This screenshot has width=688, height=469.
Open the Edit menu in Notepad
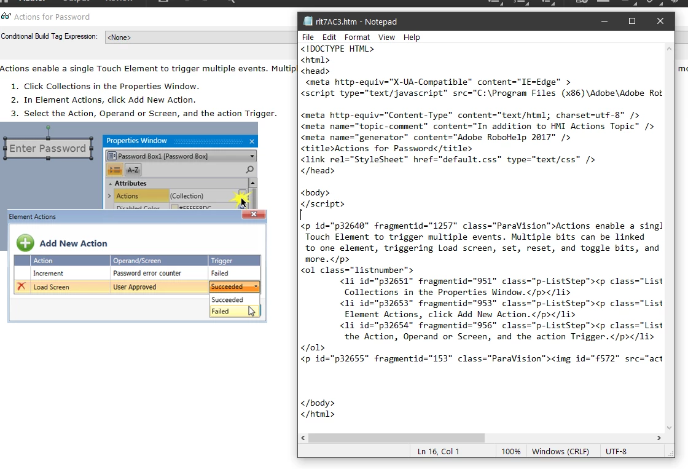329,37
